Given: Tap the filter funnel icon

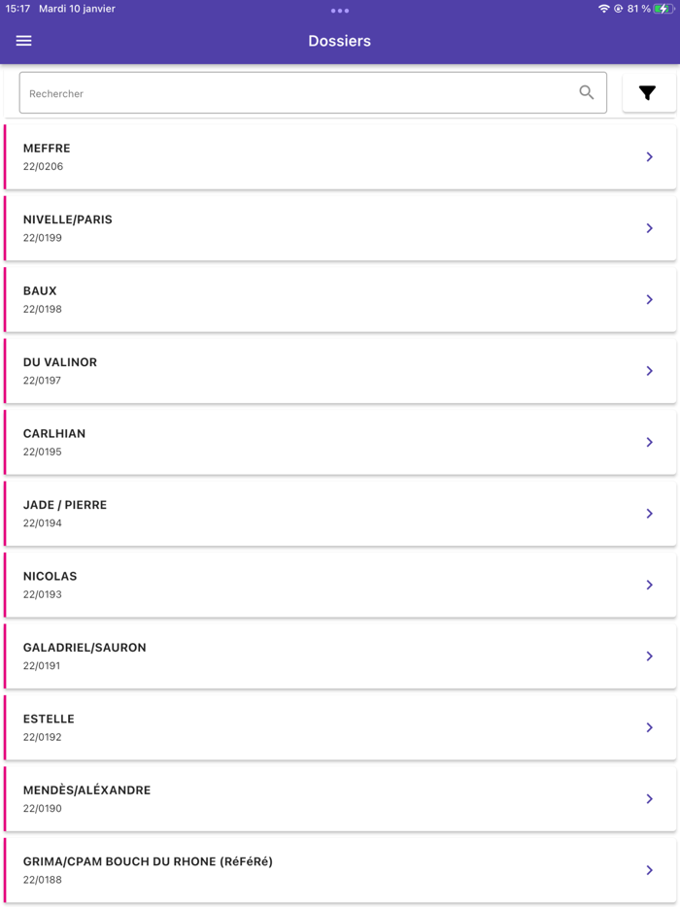Looking at the screenshot, I should click(x=647, y=93).
